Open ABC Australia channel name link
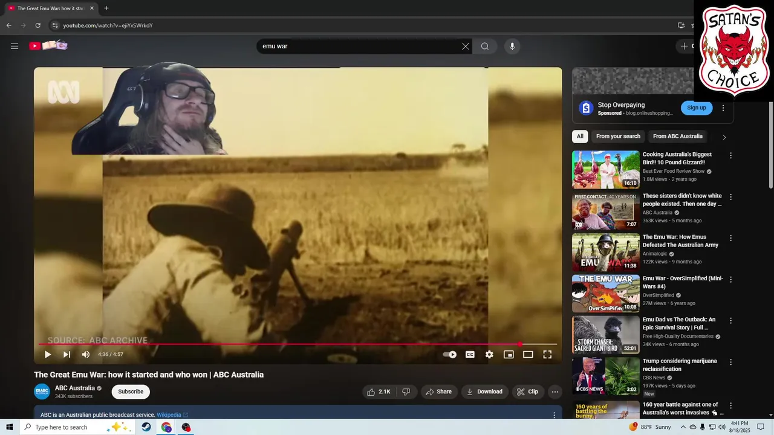Screen dimensions: 774x435 pyautogui.click(x=75, y=388)
